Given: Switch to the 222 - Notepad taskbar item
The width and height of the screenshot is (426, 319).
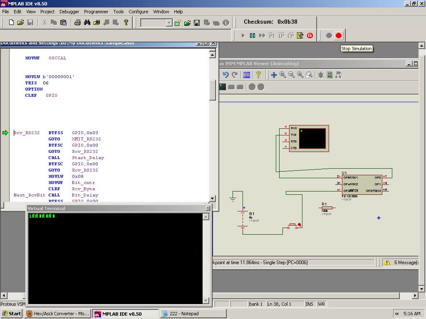Looking at the screenshot, I should tap(193, 314).
